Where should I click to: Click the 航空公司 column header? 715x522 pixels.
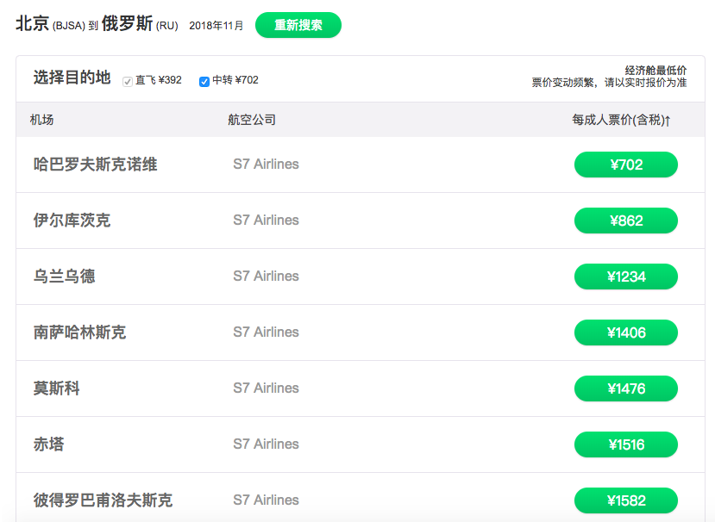click(x=252, y=120)
